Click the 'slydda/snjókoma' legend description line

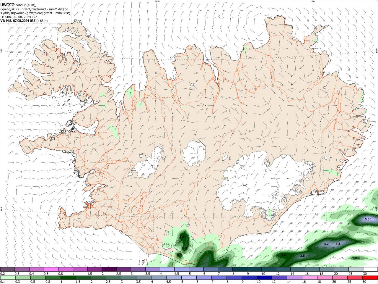35,13
